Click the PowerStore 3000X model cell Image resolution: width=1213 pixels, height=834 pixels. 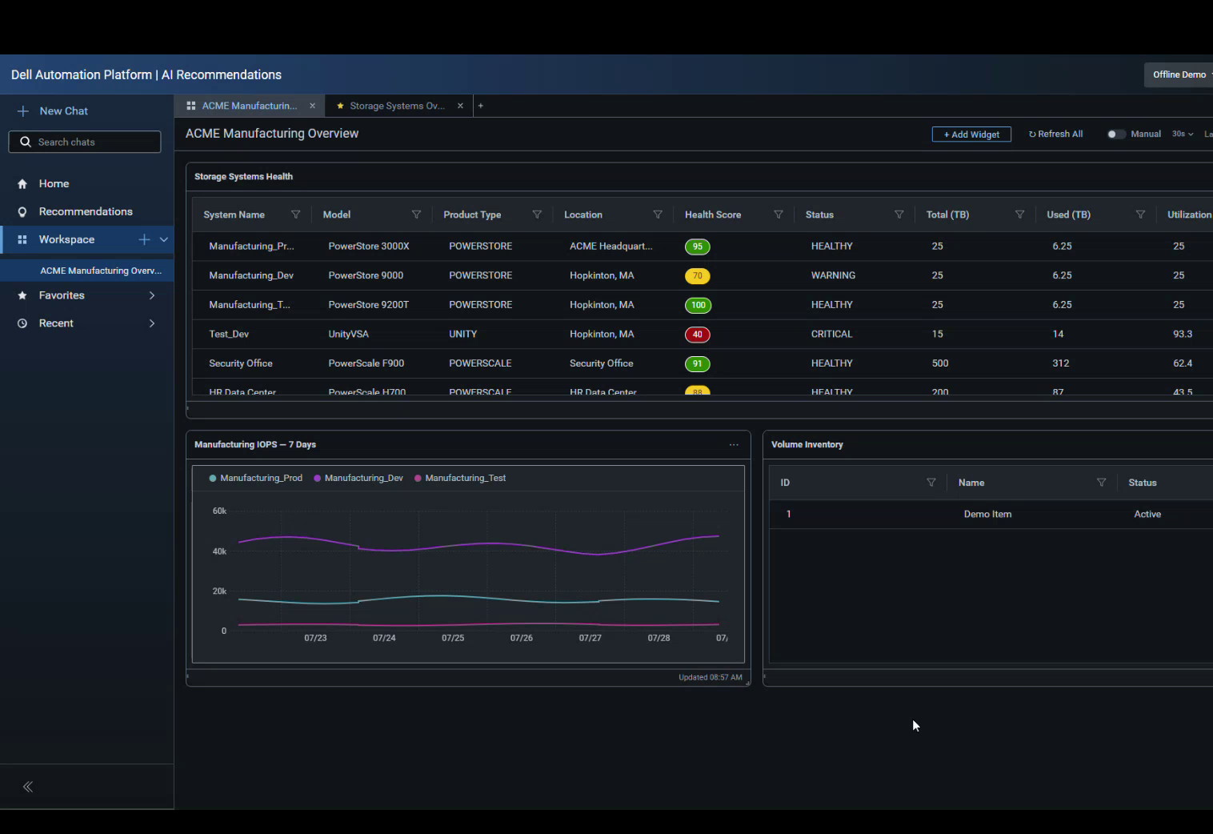click(x=369, y=246)
